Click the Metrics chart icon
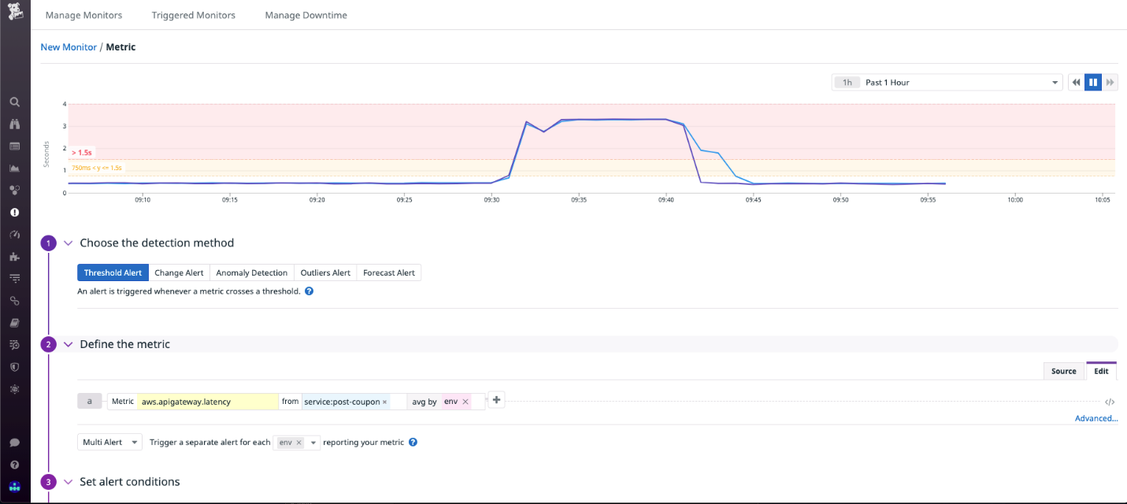Screen dimensions: 1127x504 [x=15, y=168]
